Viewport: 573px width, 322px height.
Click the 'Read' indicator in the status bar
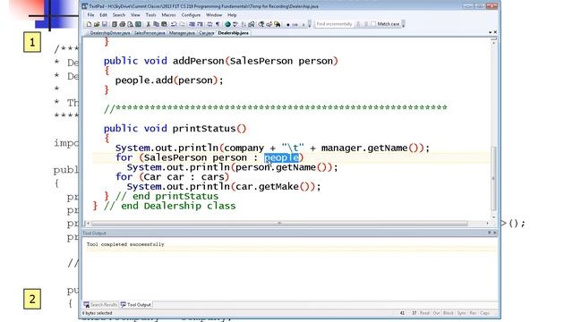(x=424, y=313)
